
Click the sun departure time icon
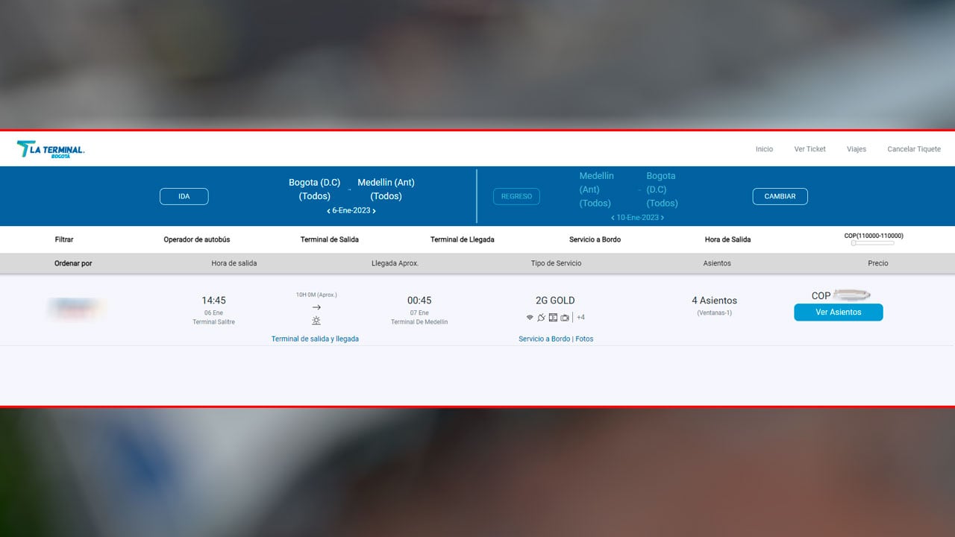point(316,320)
